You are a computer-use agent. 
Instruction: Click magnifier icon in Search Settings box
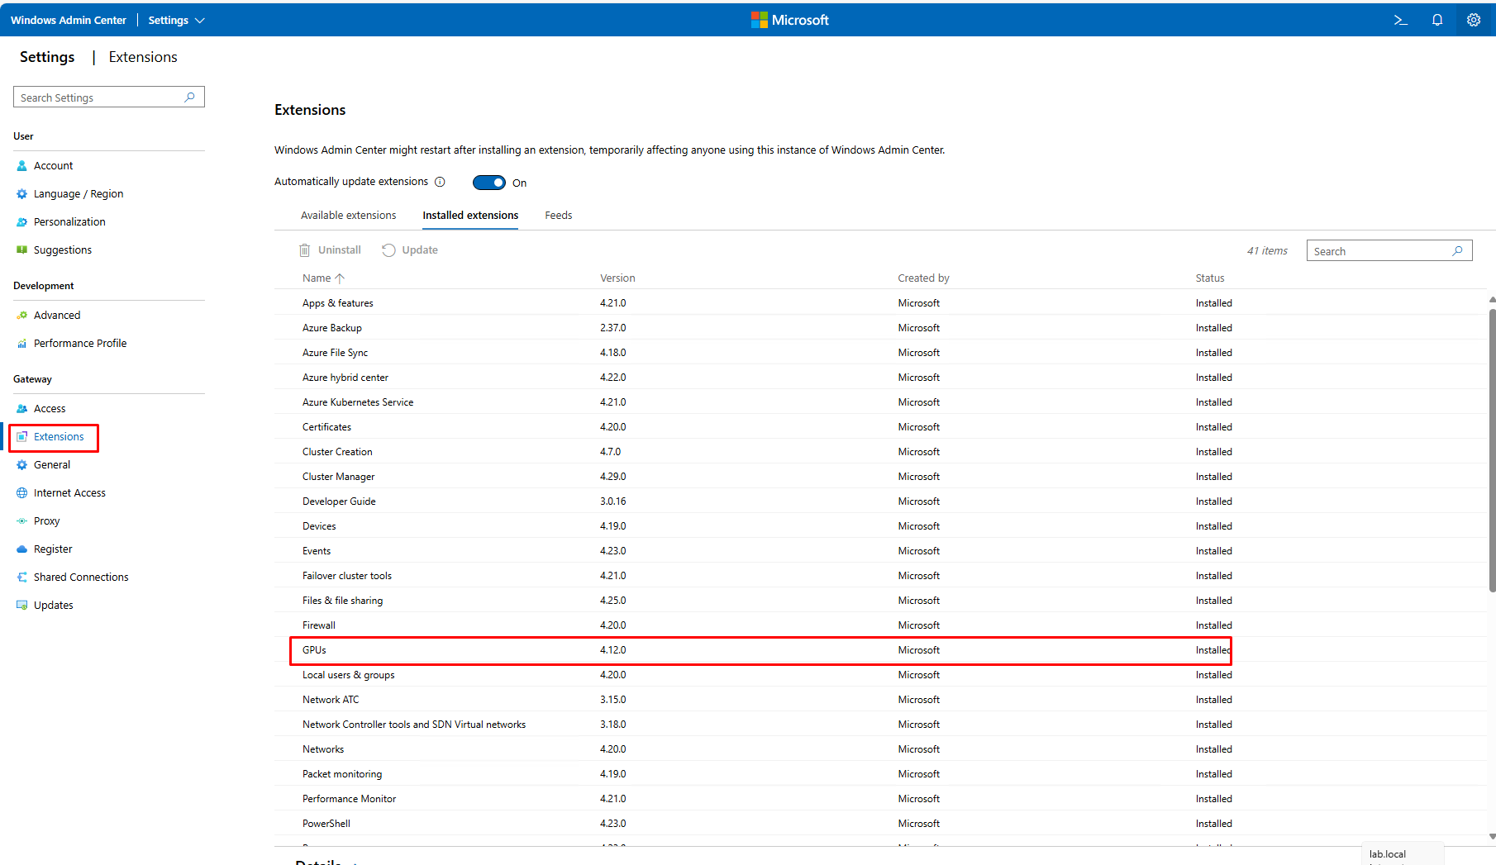190,97
